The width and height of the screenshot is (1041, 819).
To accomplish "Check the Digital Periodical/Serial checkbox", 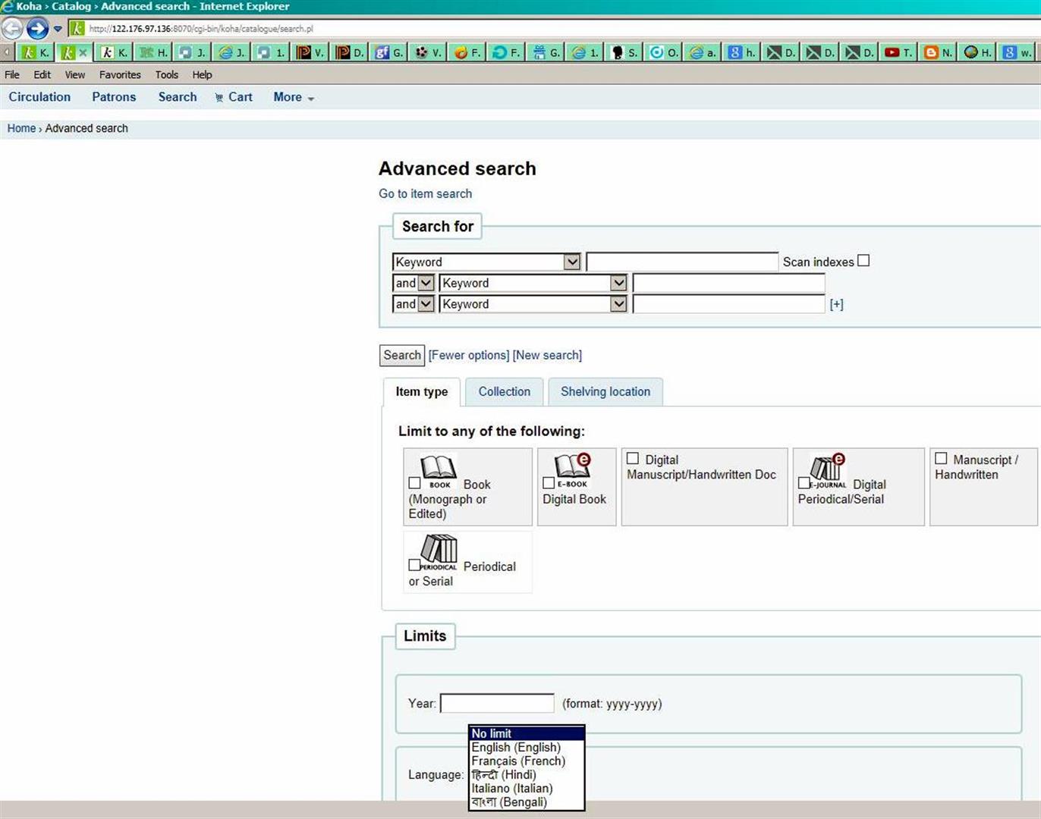I will pos(804,483).
